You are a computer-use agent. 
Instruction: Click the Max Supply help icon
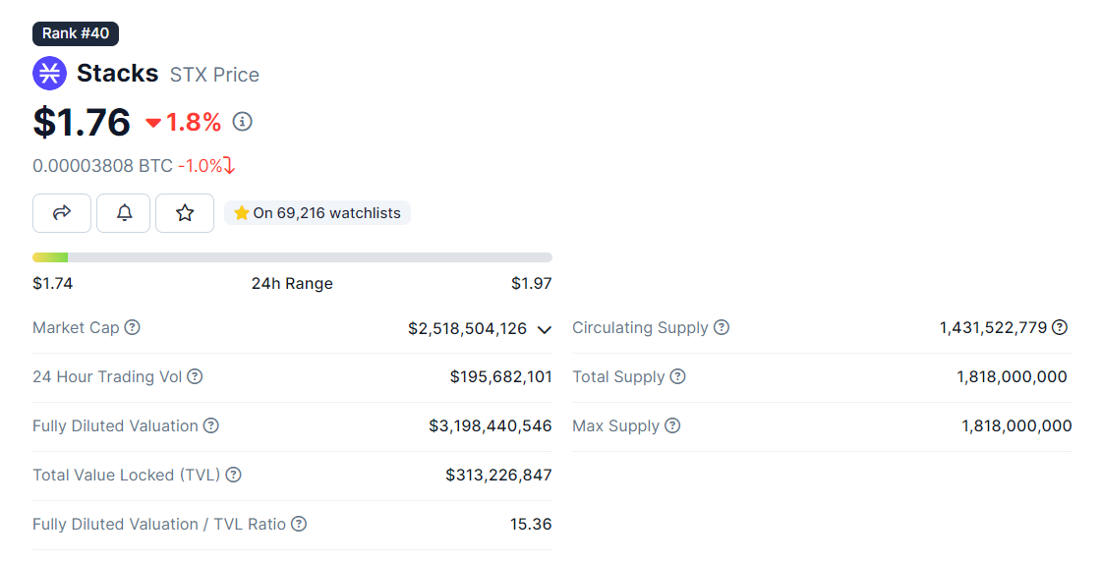point(672,425)
